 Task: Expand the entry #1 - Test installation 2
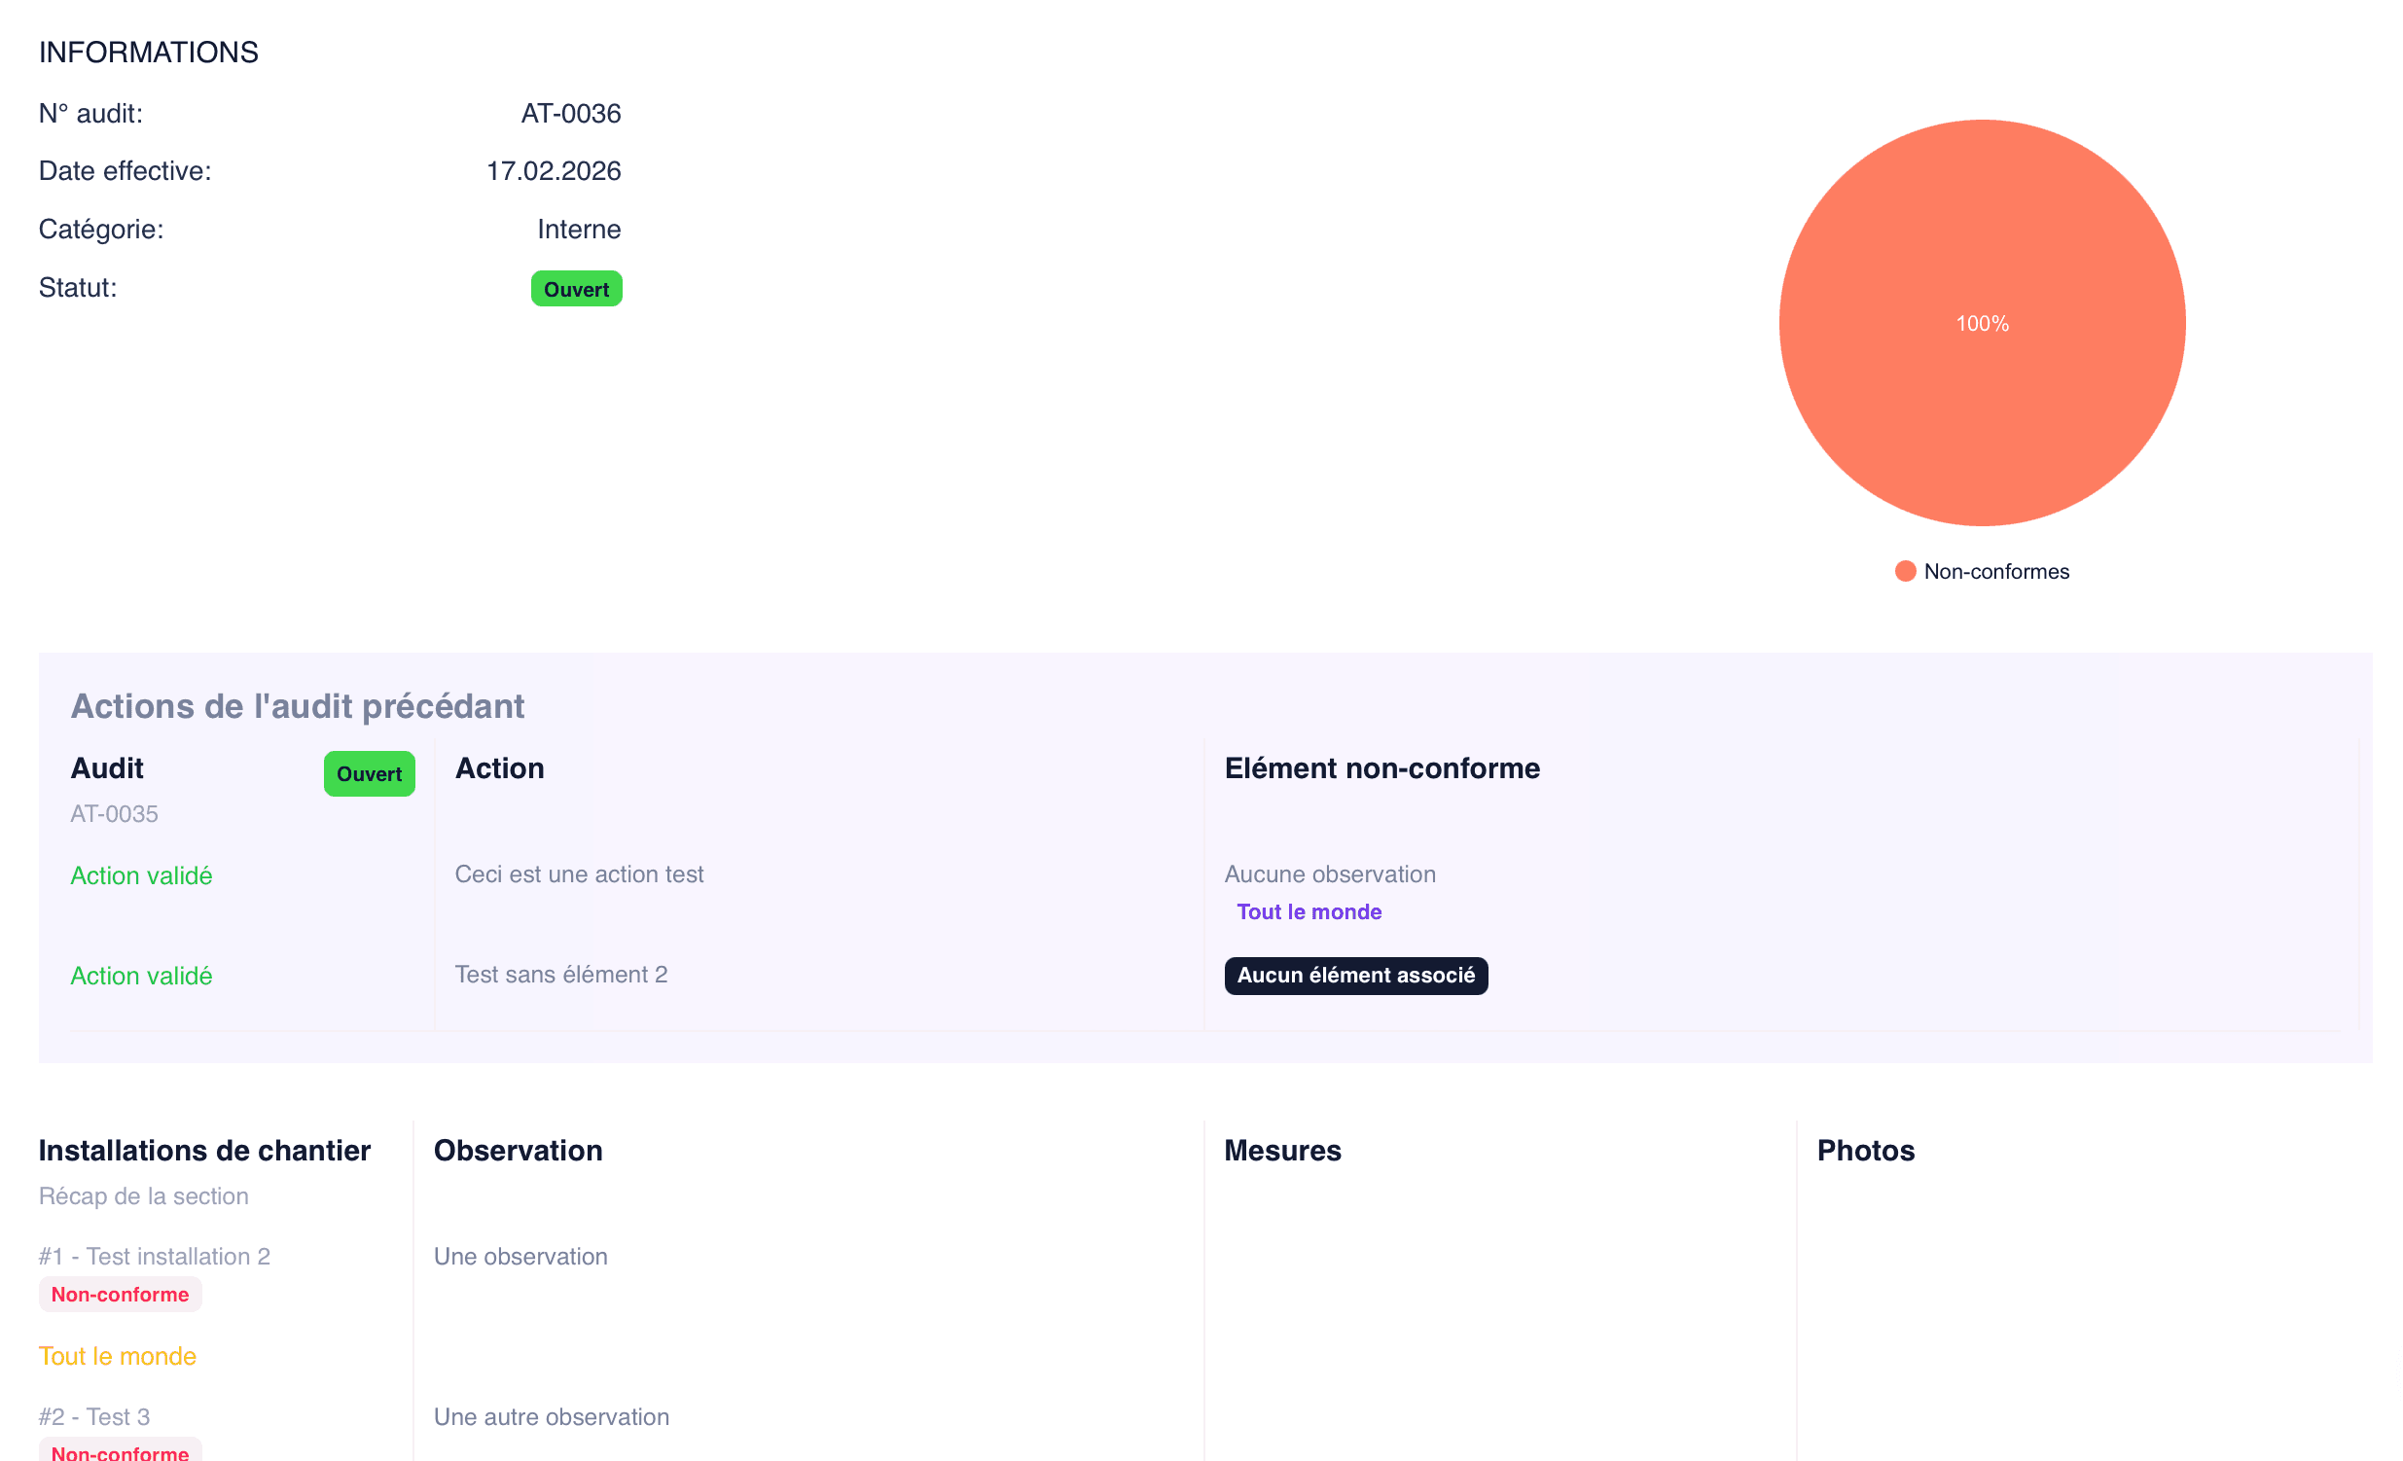point(155,1256)
